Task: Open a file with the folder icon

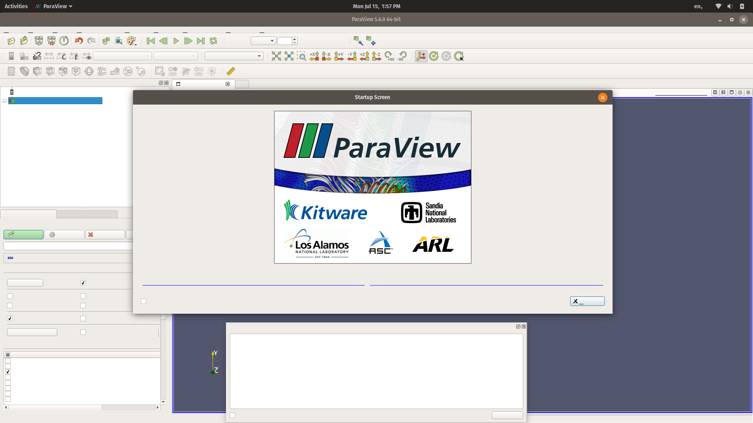Action: [x=11, y=41]
